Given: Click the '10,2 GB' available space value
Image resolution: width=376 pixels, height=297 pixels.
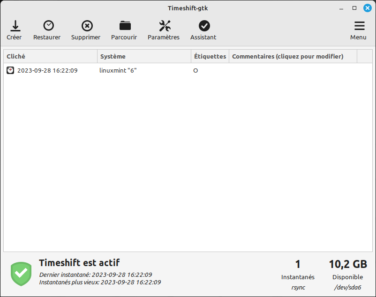Looking at the screenshot, I should [x=348, y=264].
